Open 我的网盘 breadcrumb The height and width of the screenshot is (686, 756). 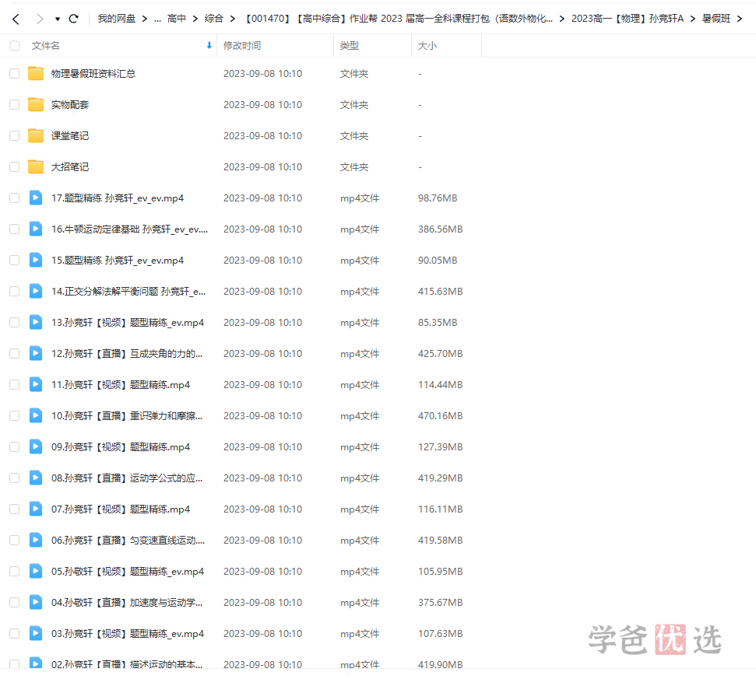[117, 19]
